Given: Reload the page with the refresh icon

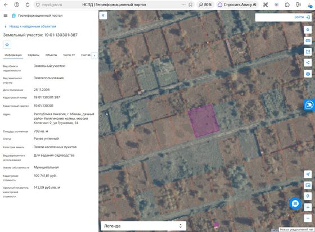Looking at the screenshot, I should click(28, 4).
